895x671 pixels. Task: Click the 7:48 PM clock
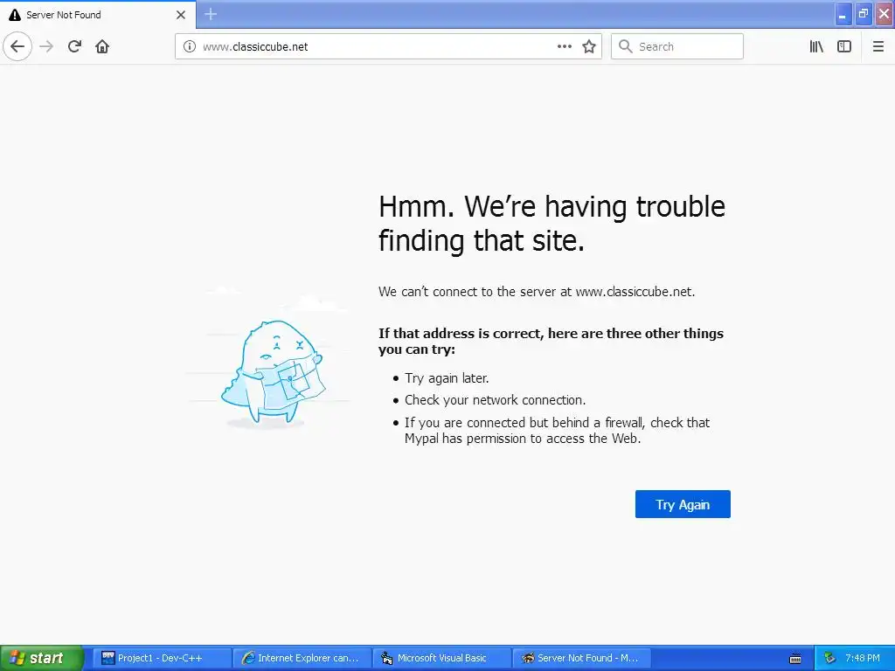point(863,658)
